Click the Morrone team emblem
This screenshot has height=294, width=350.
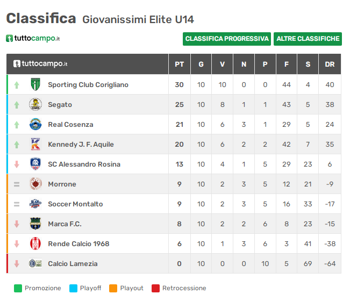(35, 184)
